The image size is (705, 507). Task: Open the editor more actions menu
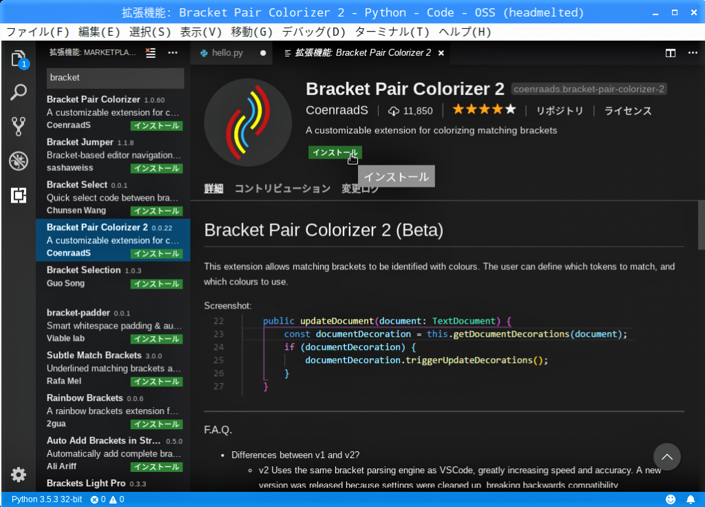(x=693, y=53)
